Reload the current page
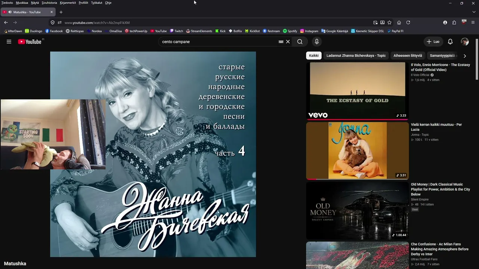Screen dimensions: 479x269 [408, 22]
